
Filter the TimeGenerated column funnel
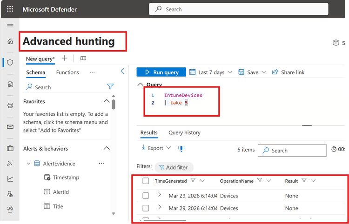point(193,180)
